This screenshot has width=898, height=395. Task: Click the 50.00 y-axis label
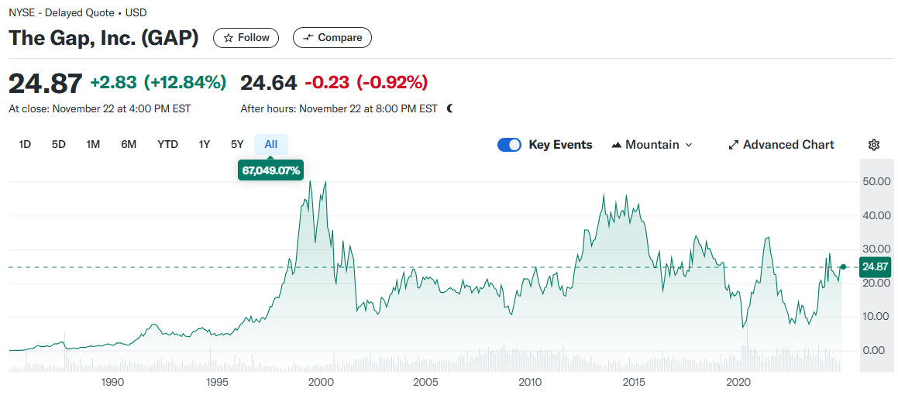click(877, 182)
